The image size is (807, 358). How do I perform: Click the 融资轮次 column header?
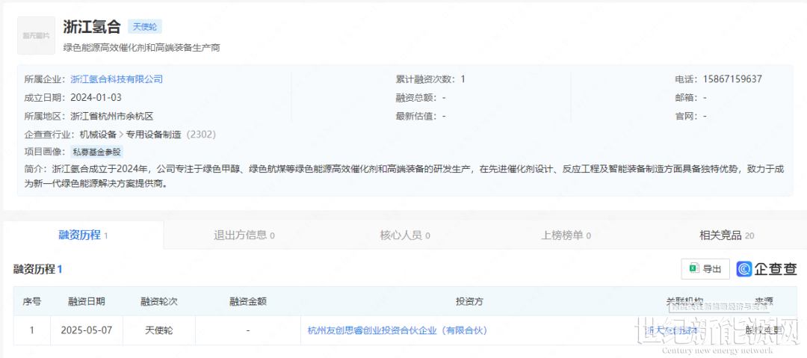(x=159, y=302)
